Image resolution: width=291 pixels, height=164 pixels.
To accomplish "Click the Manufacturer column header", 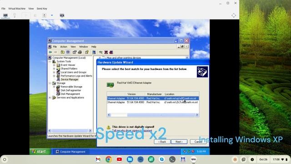I will [x=154, y=94].
